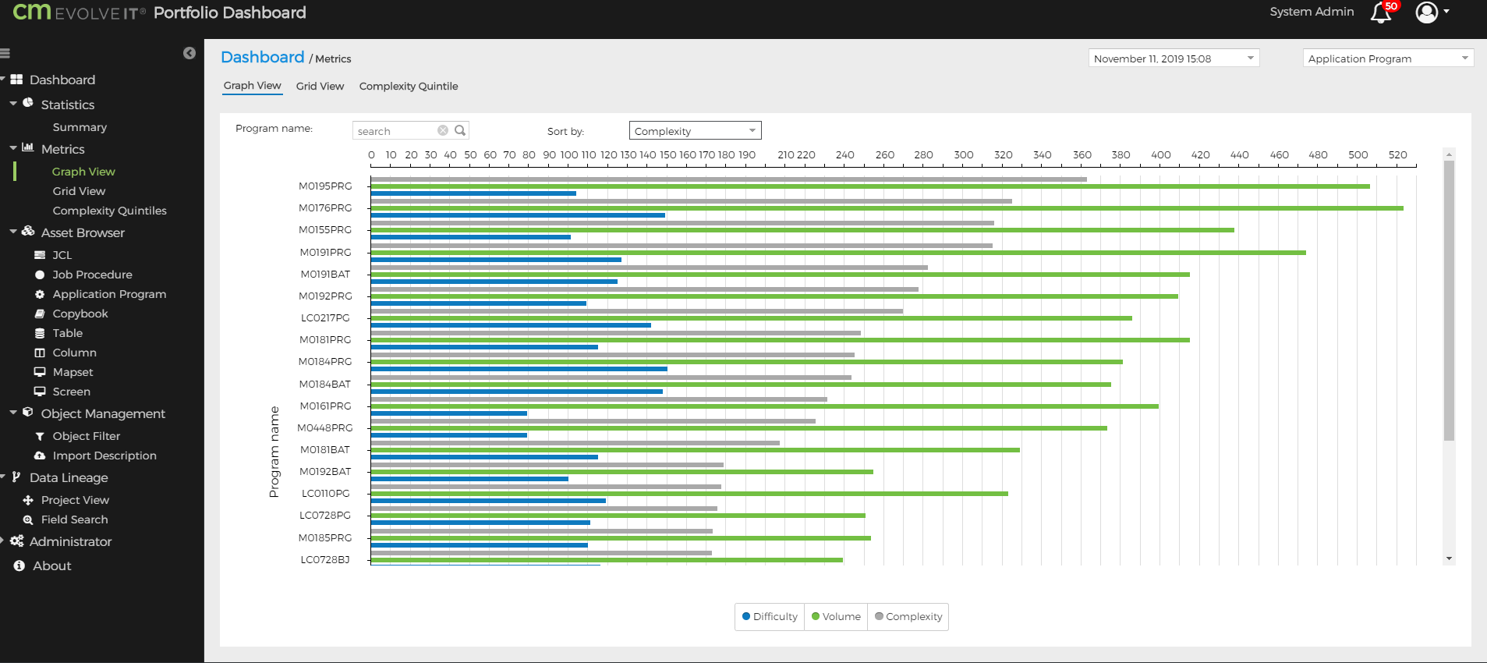
Task: Click the Data Lineage branch icon
Action: coord(16,477)
